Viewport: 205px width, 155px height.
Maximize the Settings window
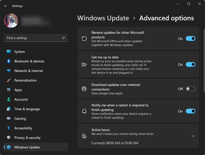pyautogui.click(x=188, y=4)
